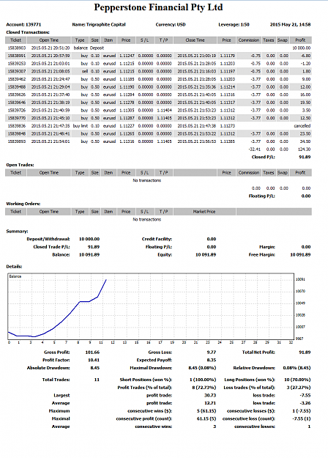Viewport: 328px width, 458px height.
Task: Click the Balance label inside the chart
Action: coord(15,276)
